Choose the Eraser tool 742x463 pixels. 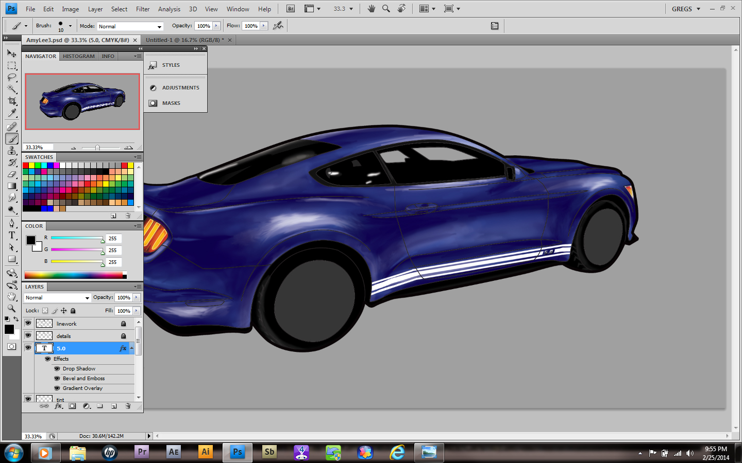tap(12, 174)
